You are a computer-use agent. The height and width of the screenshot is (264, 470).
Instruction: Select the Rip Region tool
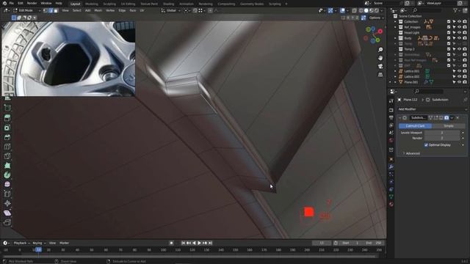click(7, 222)
